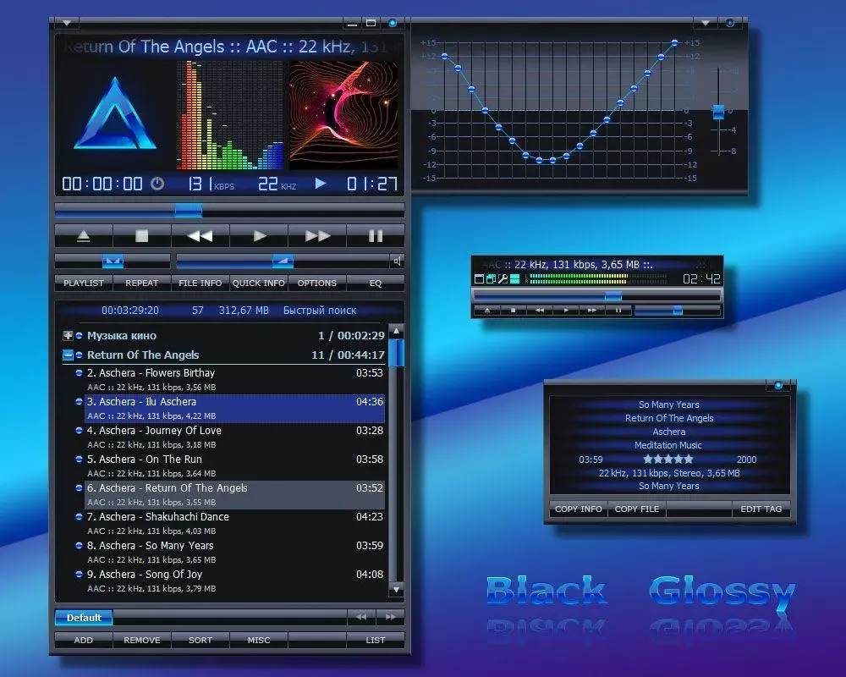
Task: Open the main menu arrow at top-left of player
Action: (x=67, y=23)
